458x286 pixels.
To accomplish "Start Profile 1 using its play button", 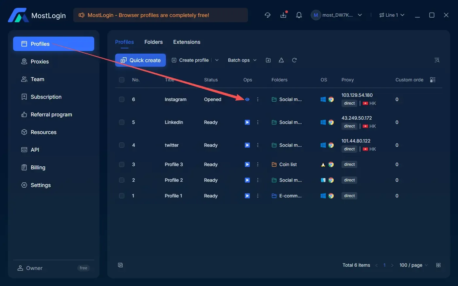I will (247, 196).
